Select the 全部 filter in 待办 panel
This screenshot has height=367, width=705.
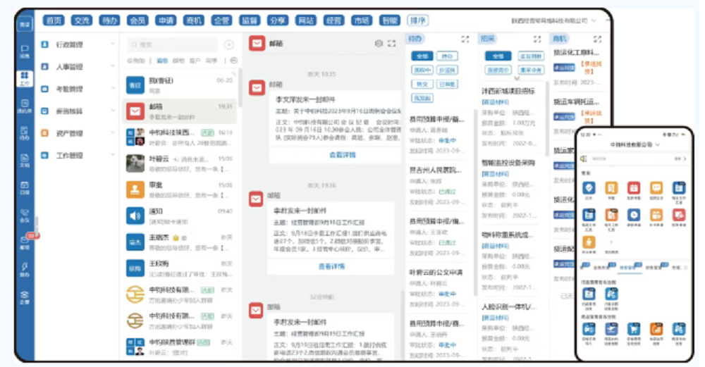[423, 56]
